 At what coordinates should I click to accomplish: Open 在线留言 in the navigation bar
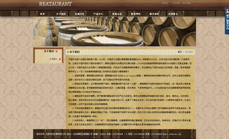pyautogui.click(x=173, y=14)
